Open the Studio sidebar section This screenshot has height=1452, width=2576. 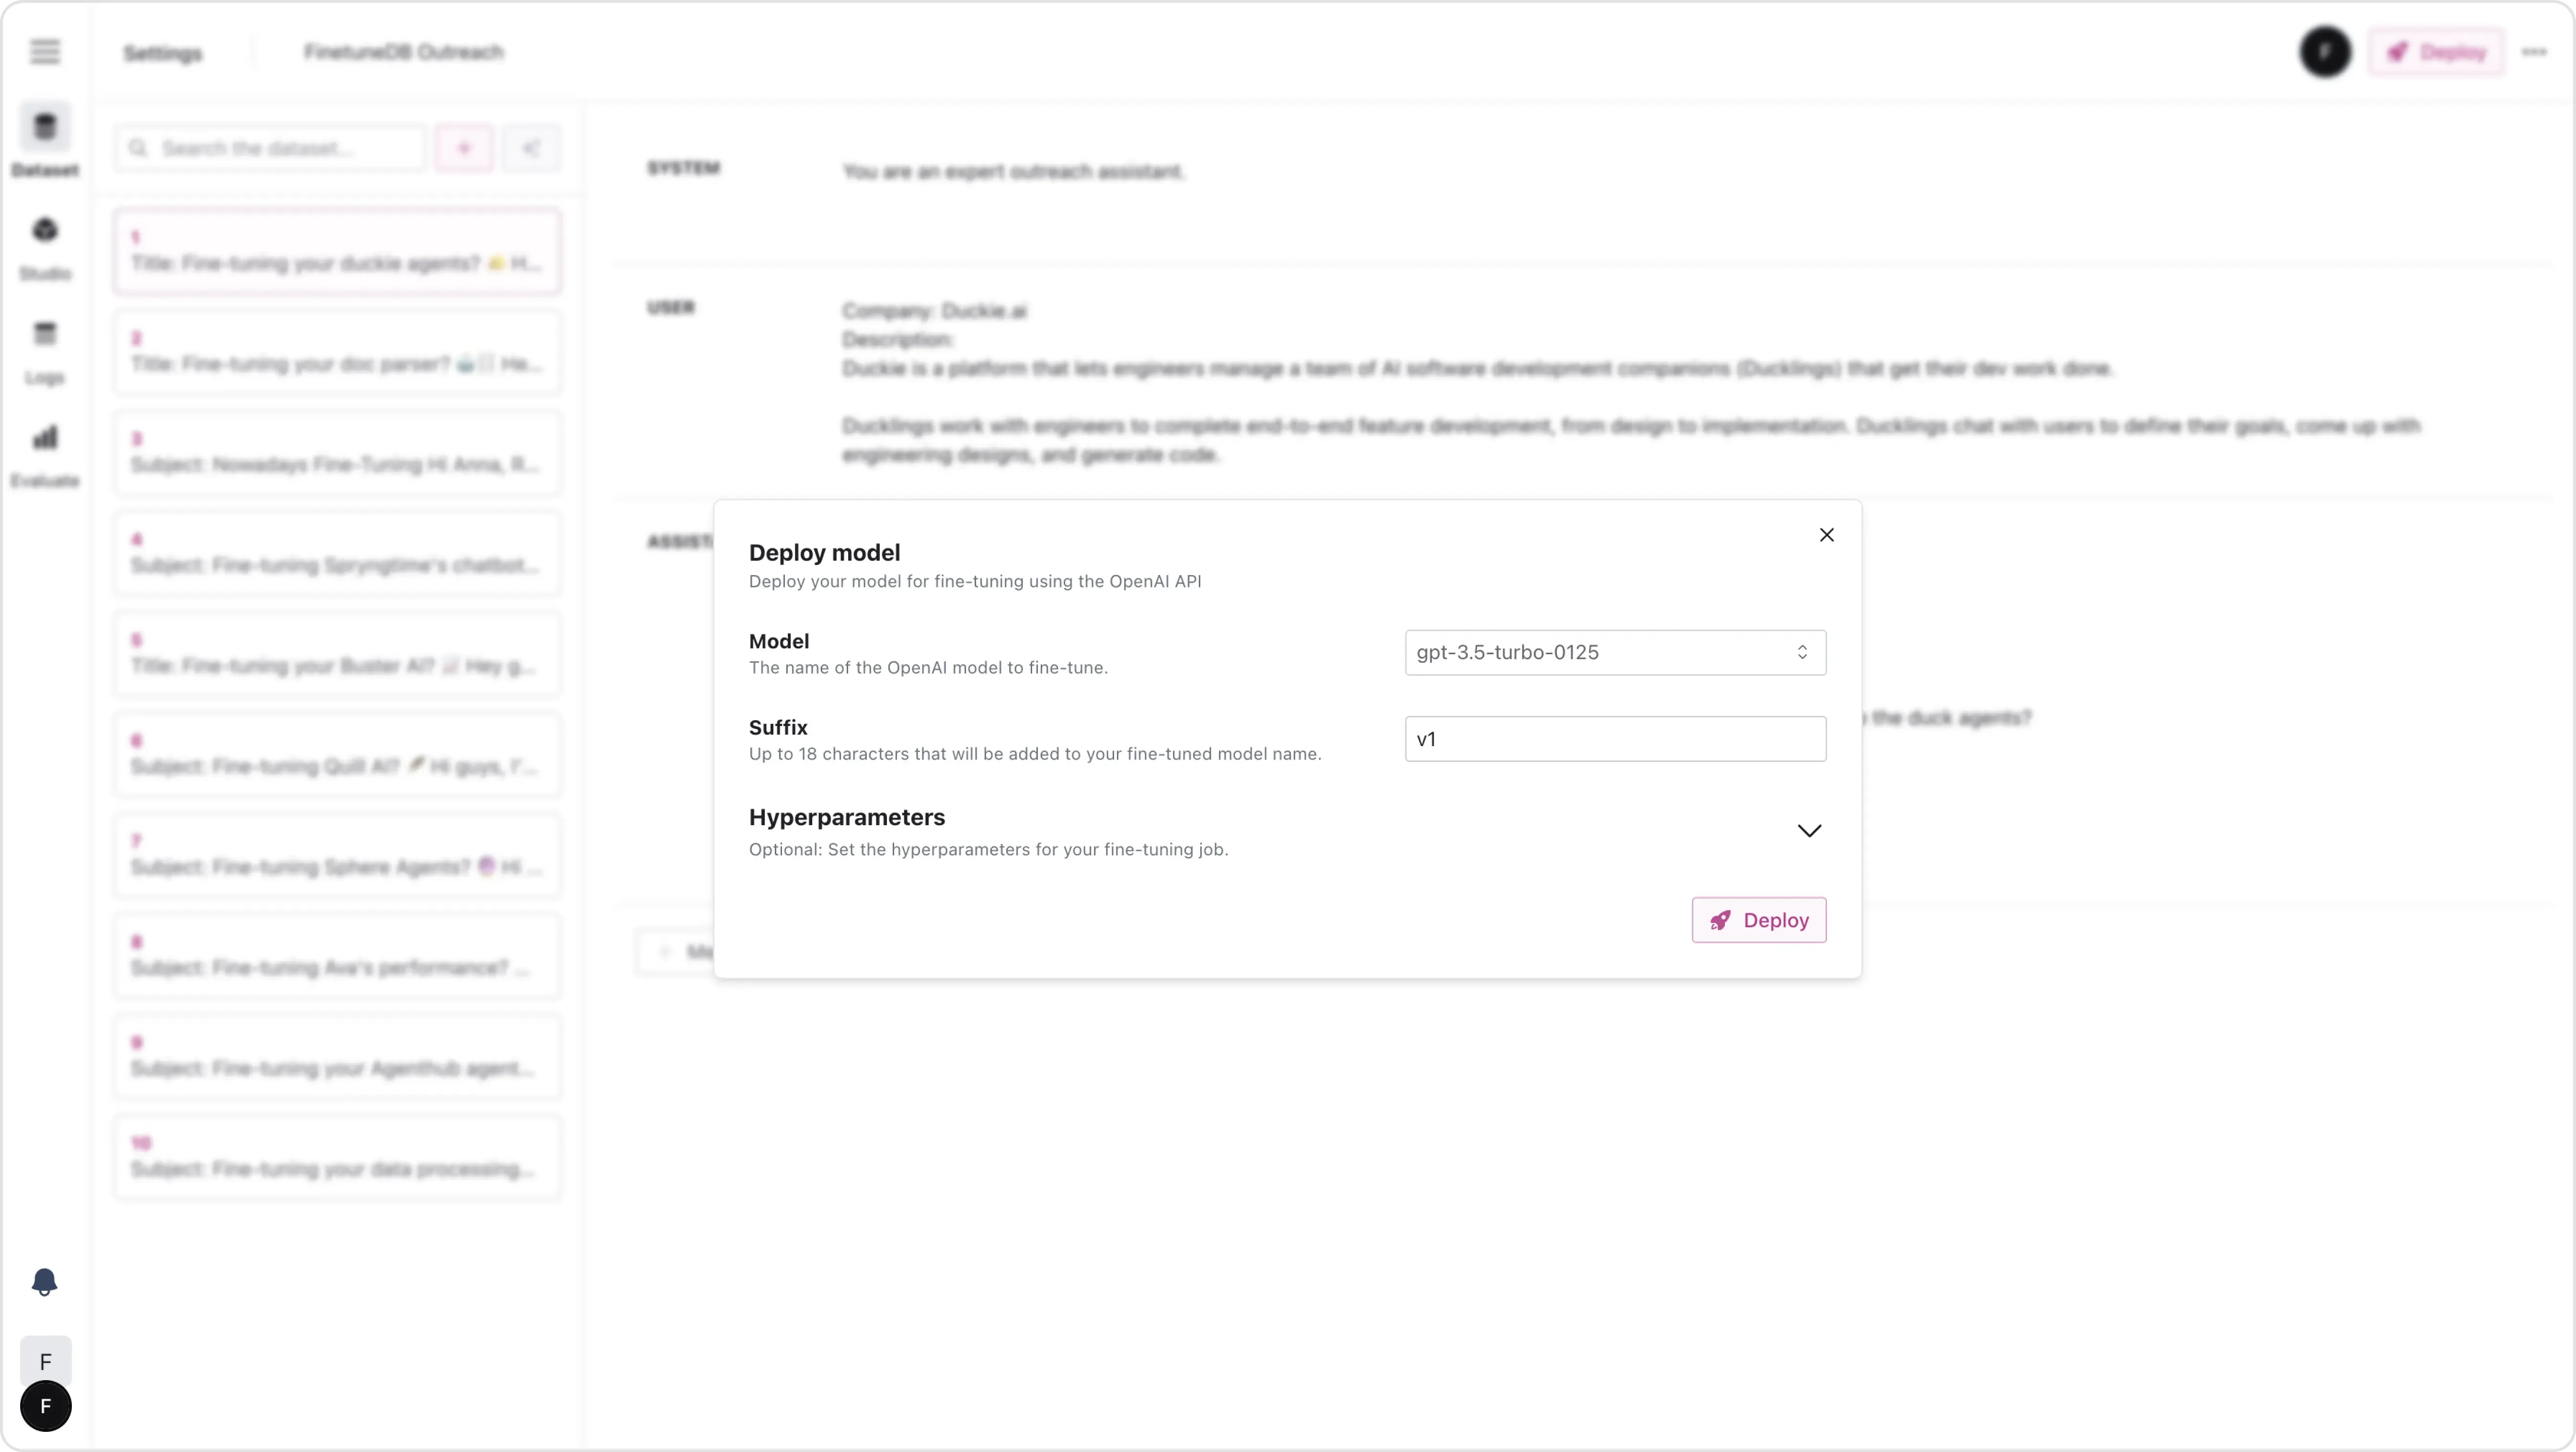[45, 244]
